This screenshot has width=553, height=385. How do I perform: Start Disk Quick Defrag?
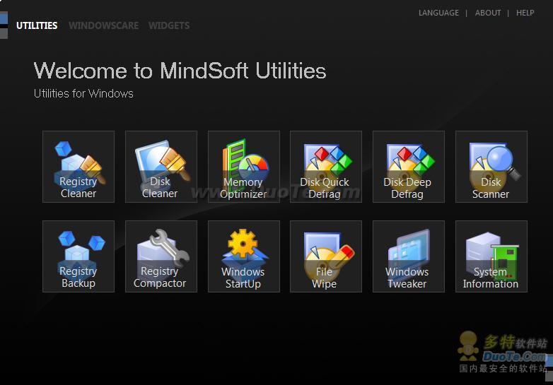326,167
